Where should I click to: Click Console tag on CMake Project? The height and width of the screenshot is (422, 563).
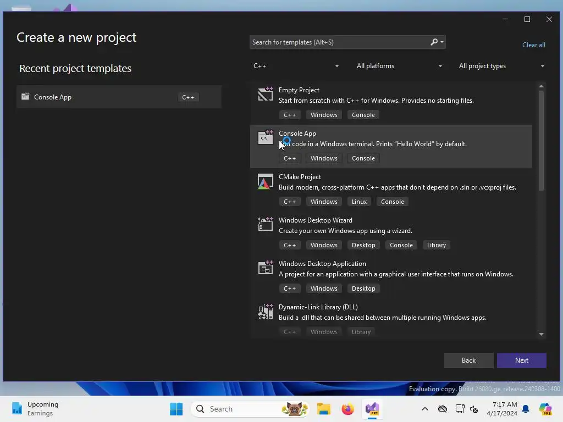[x=392, y=202]
